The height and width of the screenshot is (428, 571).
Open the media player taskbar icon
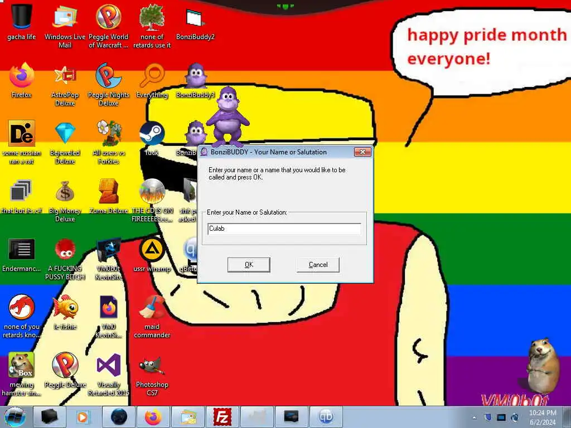click(x=83, y=417)
